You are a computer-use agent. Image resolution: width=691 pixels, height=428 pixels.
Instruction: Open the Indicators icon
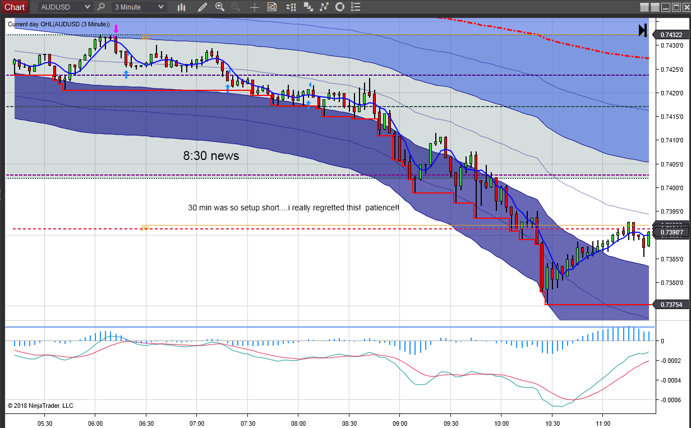click(x=324, y=7)
